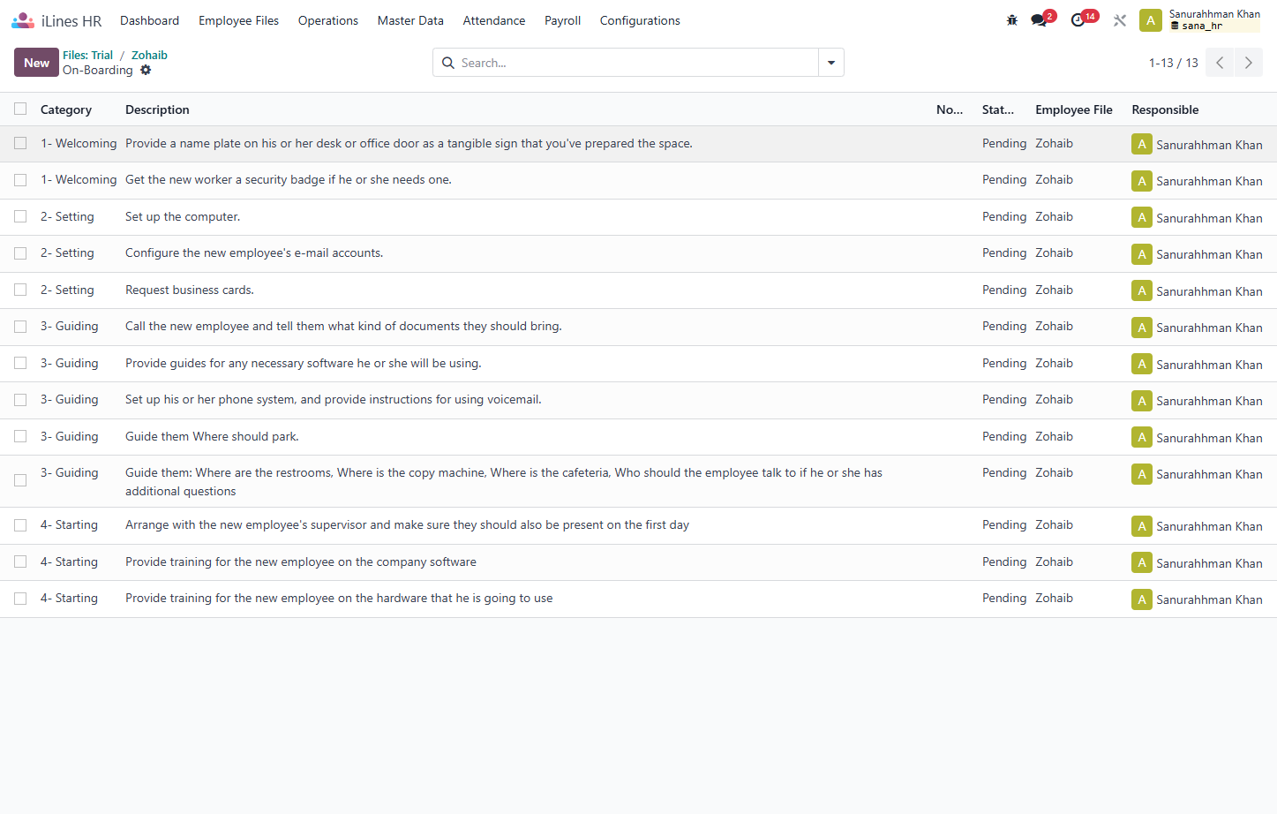Open the On-Boarding gear actions icon
Screen dimensions: 1277x814
click(x=146, y=70)
